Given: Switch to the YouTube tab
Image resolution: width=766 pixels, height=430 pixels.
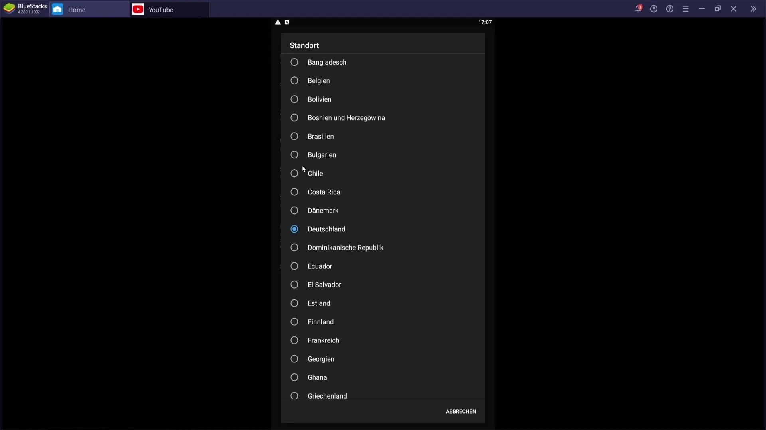Looking at the screenshot, I should [x=160, y=10].
